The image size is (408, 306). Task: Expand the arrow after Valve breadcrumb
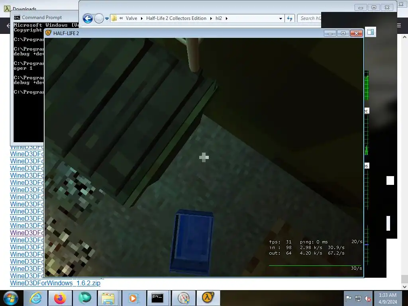(141, 18)
